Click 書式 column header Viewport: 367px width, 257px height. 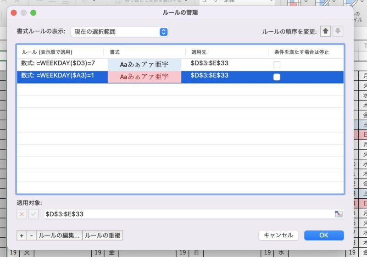click(115, 52)
